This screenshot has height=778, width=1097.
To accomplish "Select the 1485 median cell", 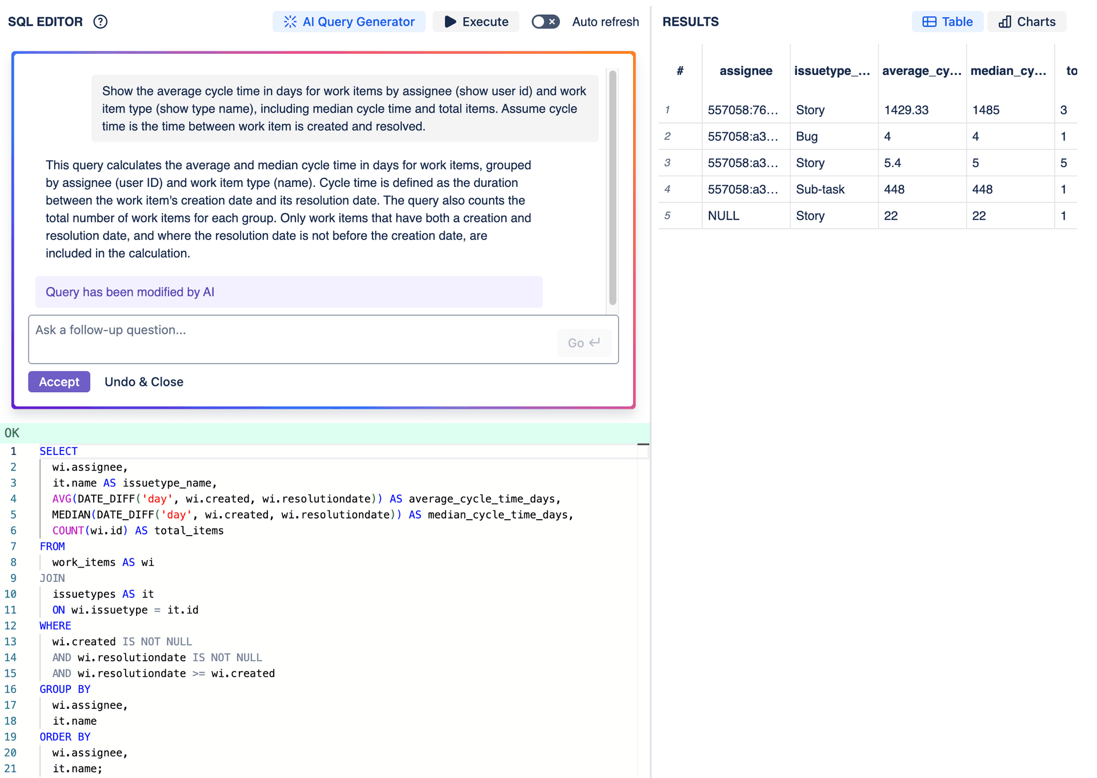I will pos(1010,110).
